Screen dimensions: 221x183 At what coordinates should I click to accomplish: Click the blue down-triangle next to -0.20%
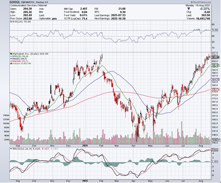pyautogui.click(x=189, y=9)
